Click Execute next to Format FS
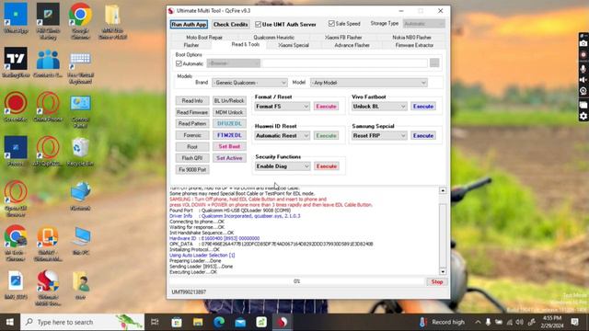The width and height of the screenshot is (589, 331). point(326,107)
